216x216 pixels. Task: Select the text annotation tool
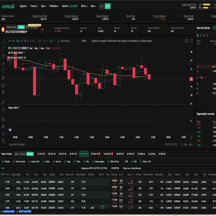(3, 71)
